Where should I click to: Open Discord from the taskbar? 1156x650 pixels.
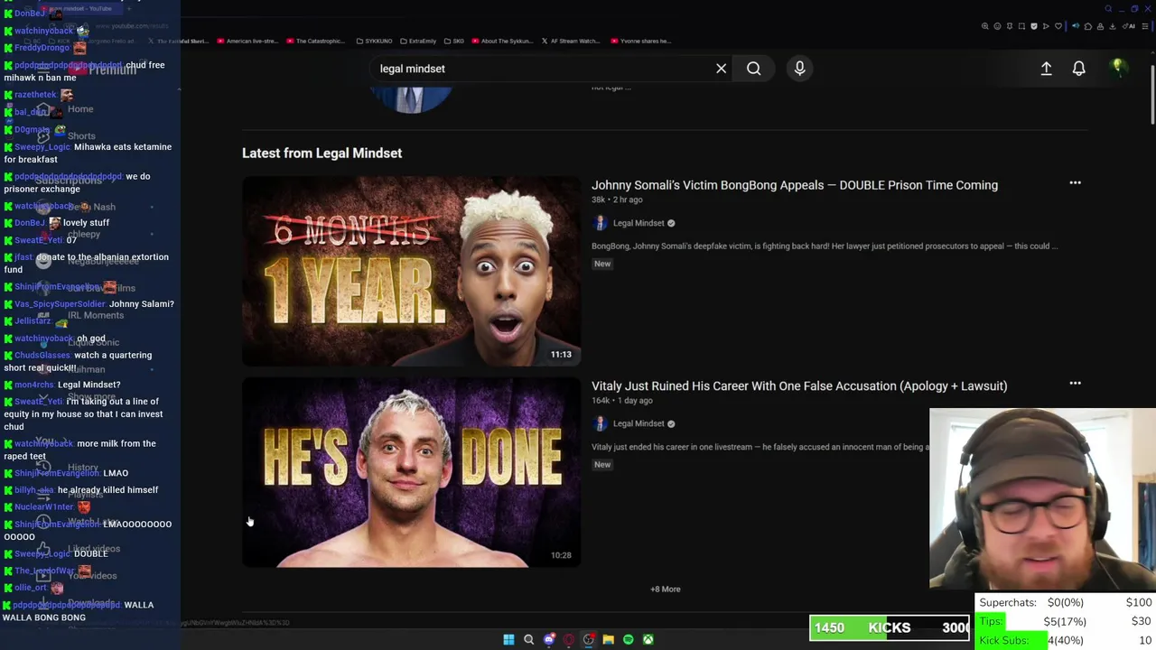pyautogui.click(x=548, y=639)
